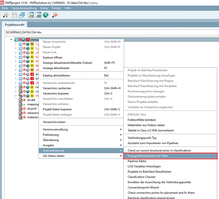Expand the ip2 folder node
The width and height of the screenshot is (219, 199).
click(16, 74)
